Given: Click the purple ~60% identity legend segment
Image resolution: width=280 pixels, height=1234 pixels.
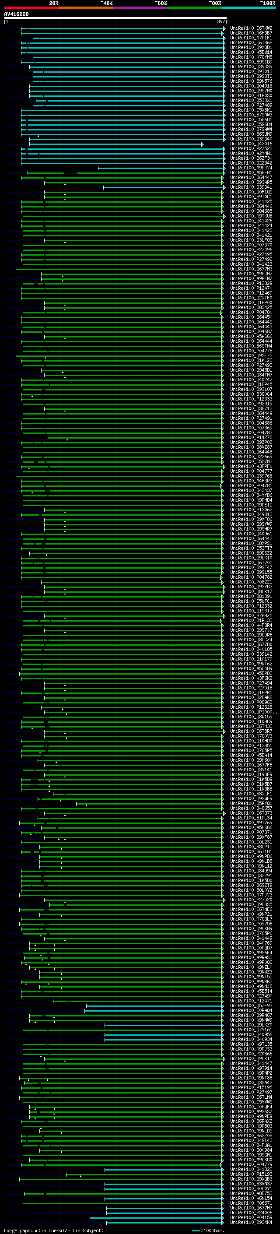Looking at the screenshot, I should 140,8.
